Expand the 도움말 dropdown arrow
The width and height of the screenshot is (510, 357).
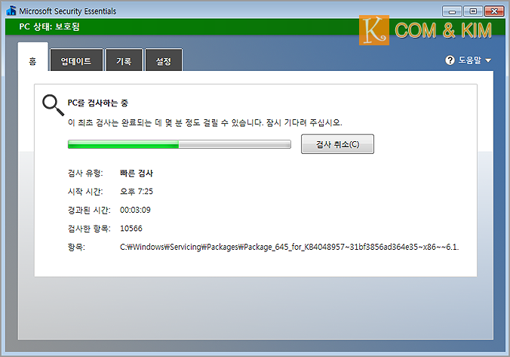coord(488,60)
